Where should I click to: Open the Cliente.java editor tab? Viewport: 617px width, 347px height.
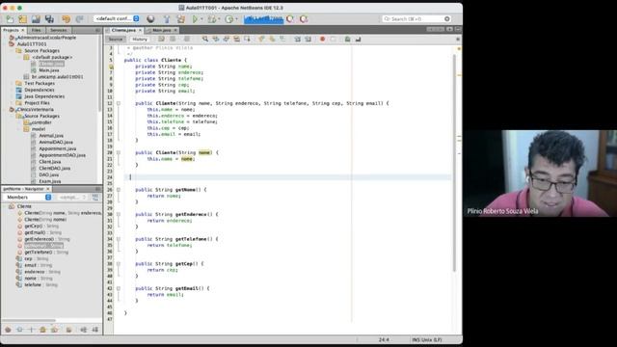(123, 30)
